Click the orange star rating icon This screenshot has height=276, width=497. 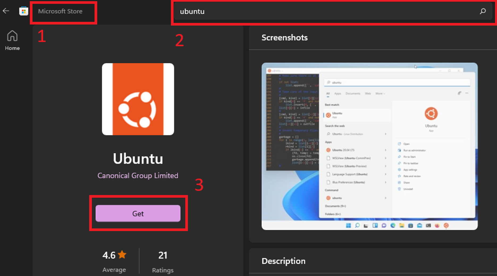(x=122, y=255)
